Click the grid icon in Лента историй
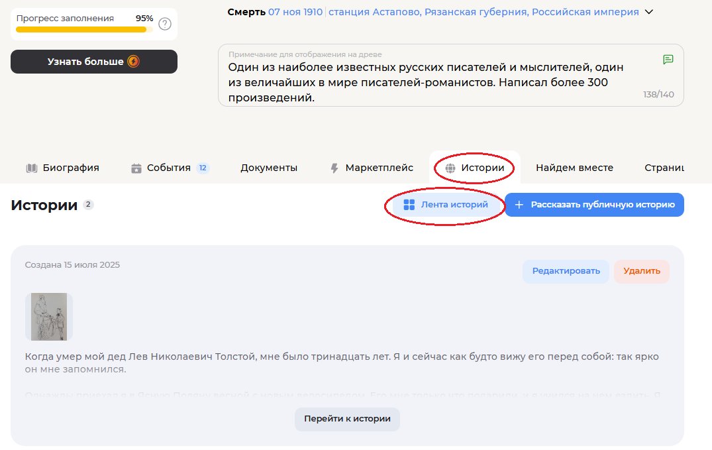Image resolution: width=712 pixels, height=450 pixels. tap(409, 205)
